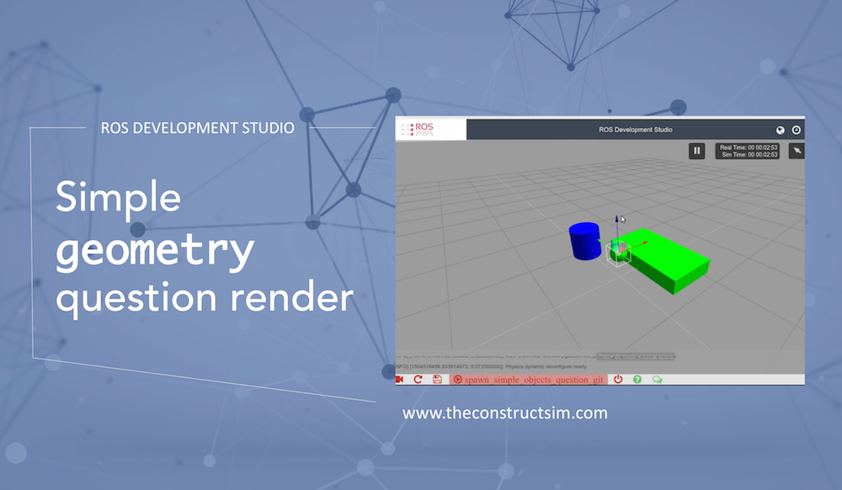Click the red video camera icon

399,380
